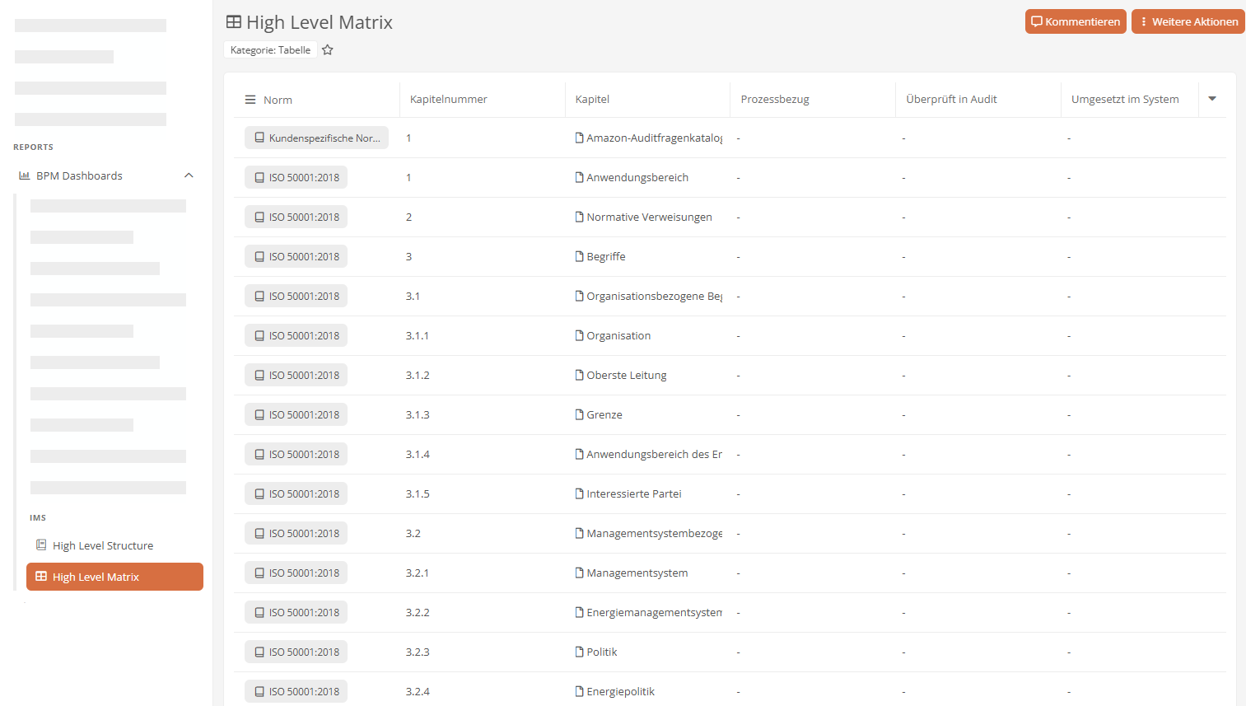Viewport: 1246px width, 706px height.
Task: Sort by Kapitelnummer column header
Action: pyautogui.click(x=449, y=99)
